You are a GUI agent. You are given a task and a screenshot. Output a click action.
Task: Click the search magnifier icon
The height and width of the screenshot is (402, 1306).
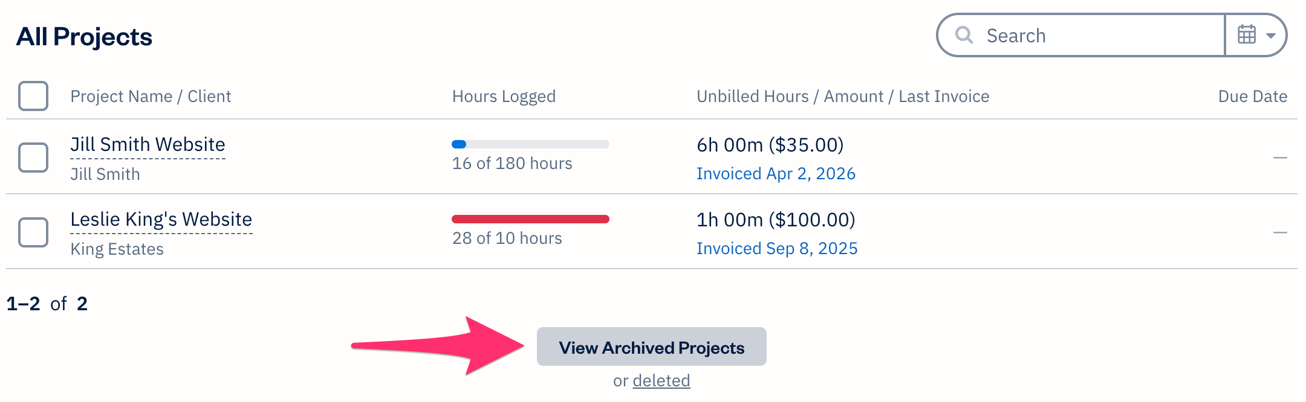pos(964,35)
